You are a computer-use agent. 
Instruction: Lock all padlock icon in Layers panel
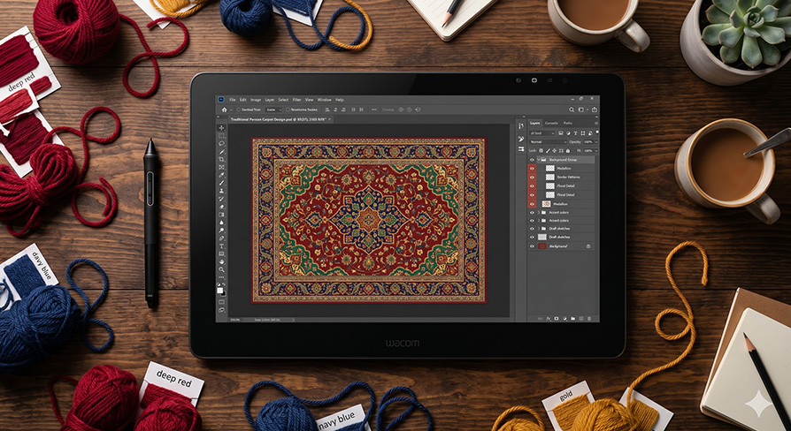tap(568, 150)
